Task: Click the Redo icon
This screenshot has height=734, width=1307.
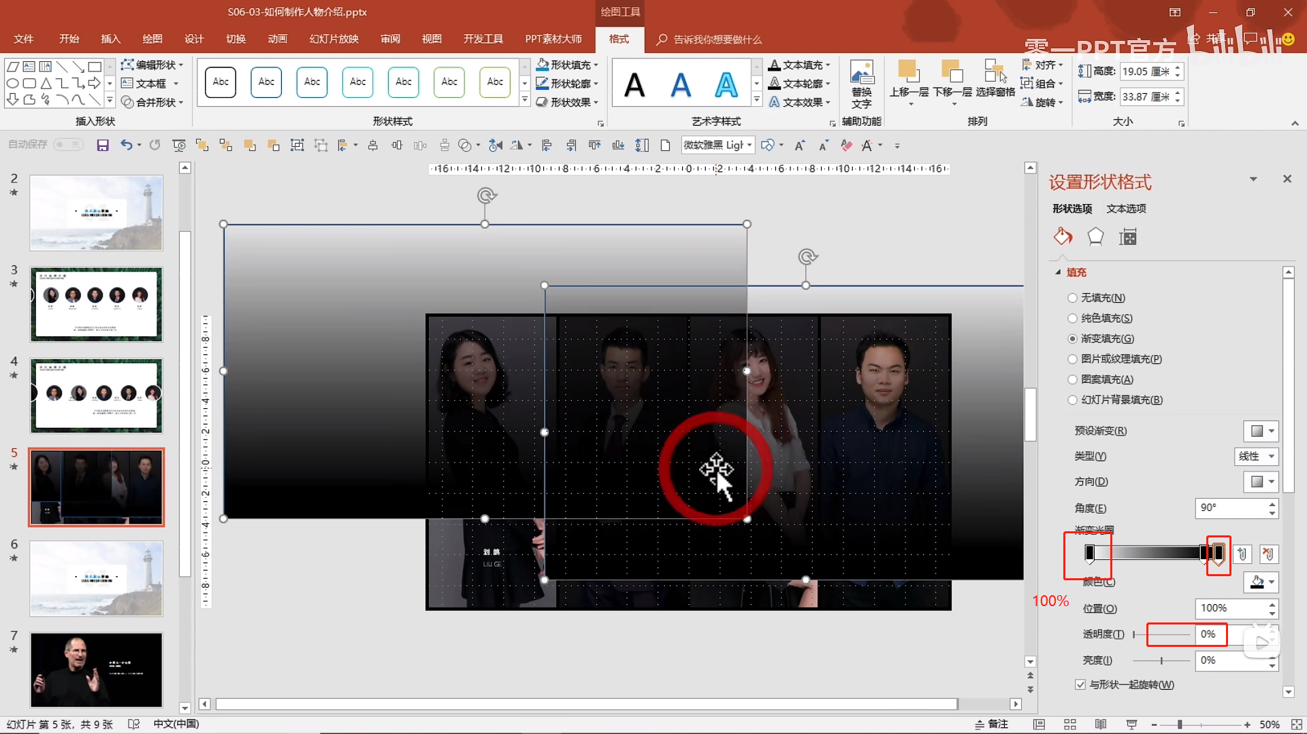Action: tap(155, 145)
